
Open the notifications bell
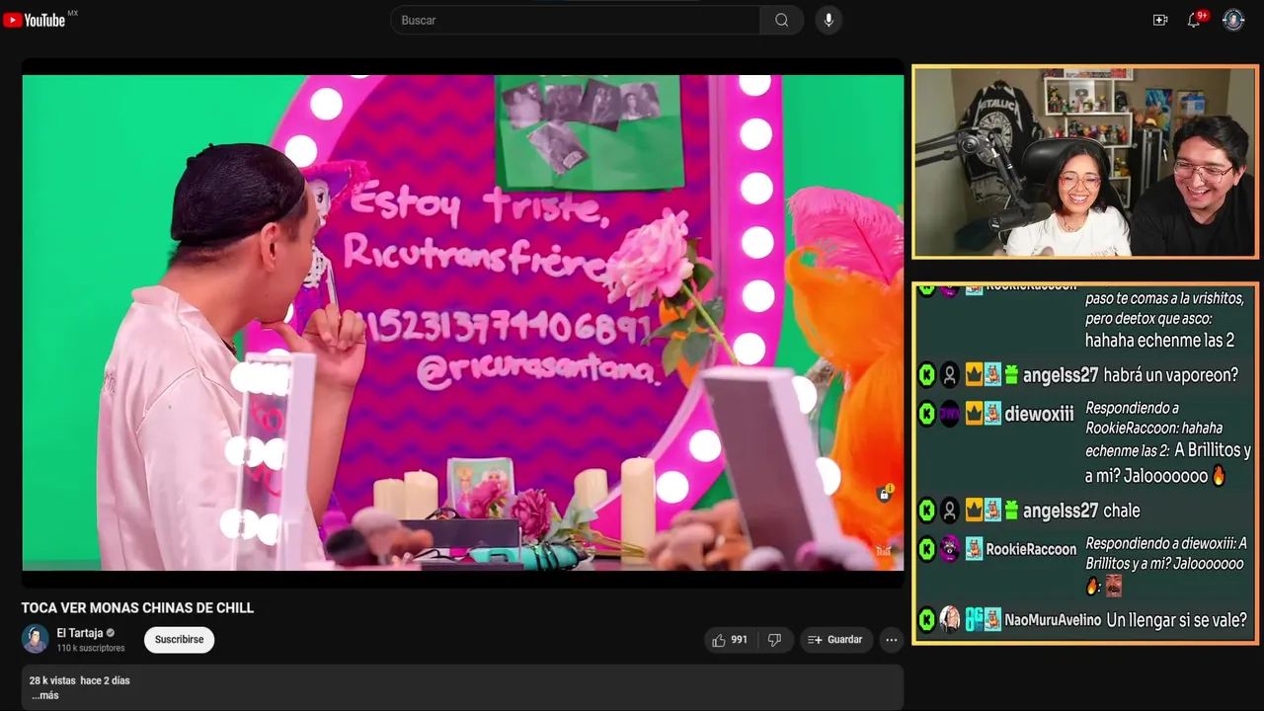(1194, 20)
